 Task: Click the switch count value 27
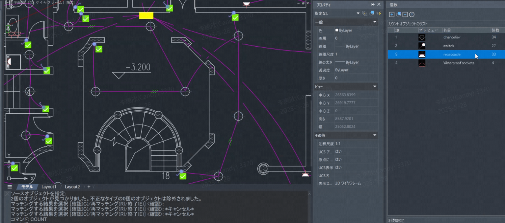493,46
